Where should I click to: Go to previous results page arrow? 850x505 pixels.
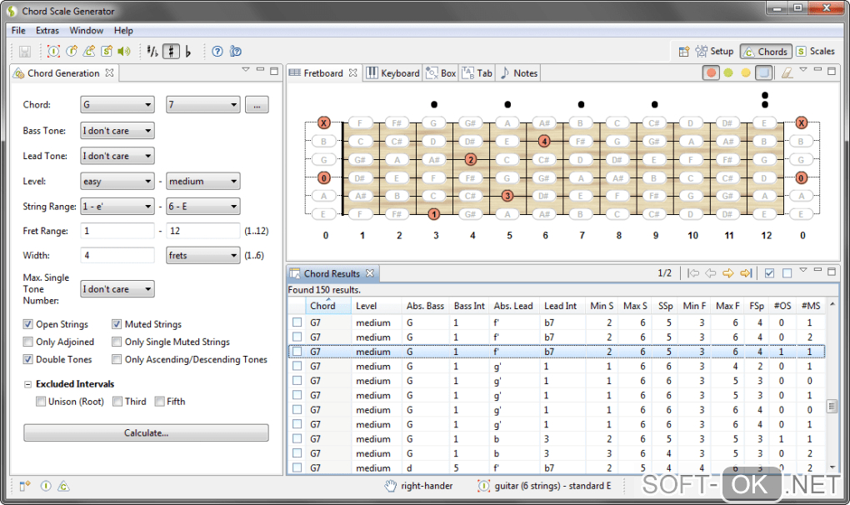[x=711, y=273]
